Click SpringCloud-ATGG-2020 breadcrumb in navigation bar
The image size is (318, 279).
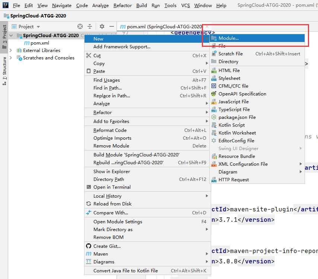pyautogui.click(x=35, y=16)
